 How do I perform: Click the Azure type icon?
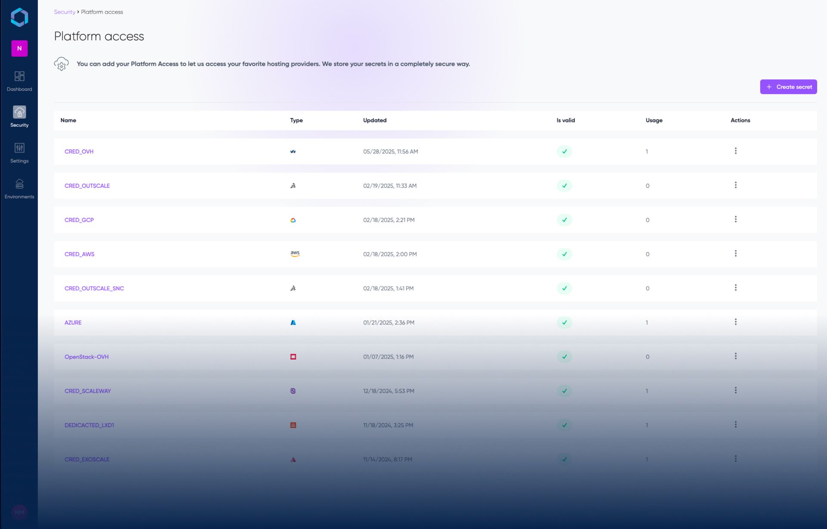293,322
